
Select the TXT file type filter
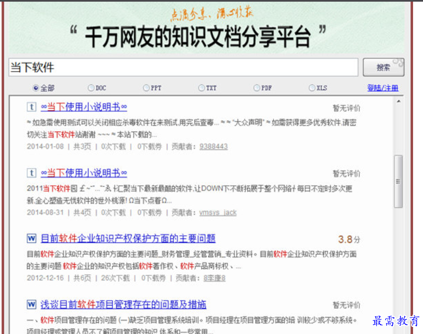coord(201,88)
